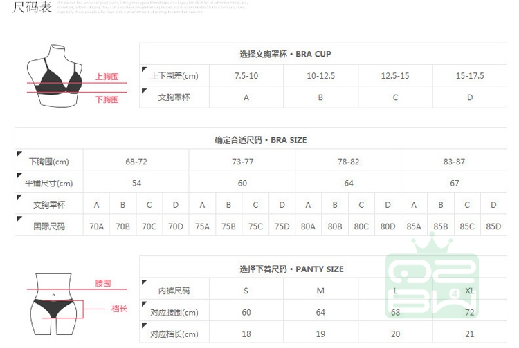
Task: Pick panty size M cell
Action: click(320, 291)
